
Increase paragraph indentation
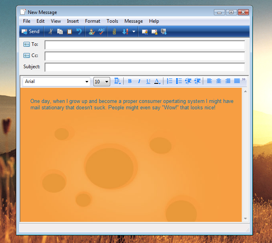point(197,81)
